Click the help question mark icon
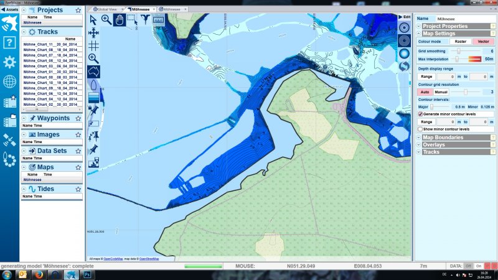This screenshot has width=498, height=280. tap(9, 42)
